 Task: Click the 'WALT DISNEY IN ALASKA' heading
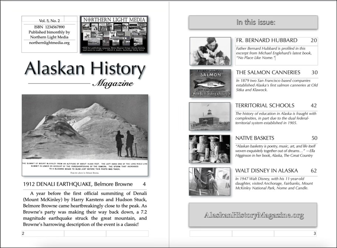pos(267,171)
